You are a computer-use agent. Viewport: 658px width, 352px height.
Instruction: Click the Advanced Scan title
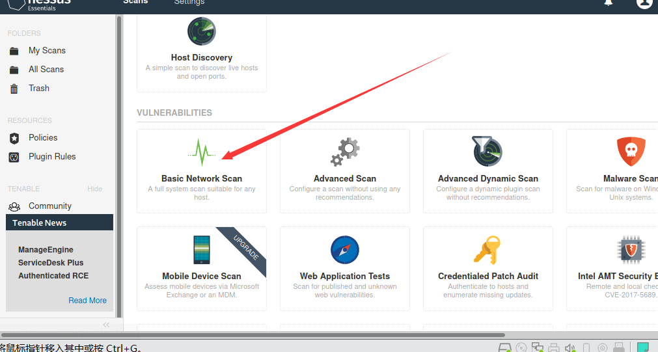(345, 179)
